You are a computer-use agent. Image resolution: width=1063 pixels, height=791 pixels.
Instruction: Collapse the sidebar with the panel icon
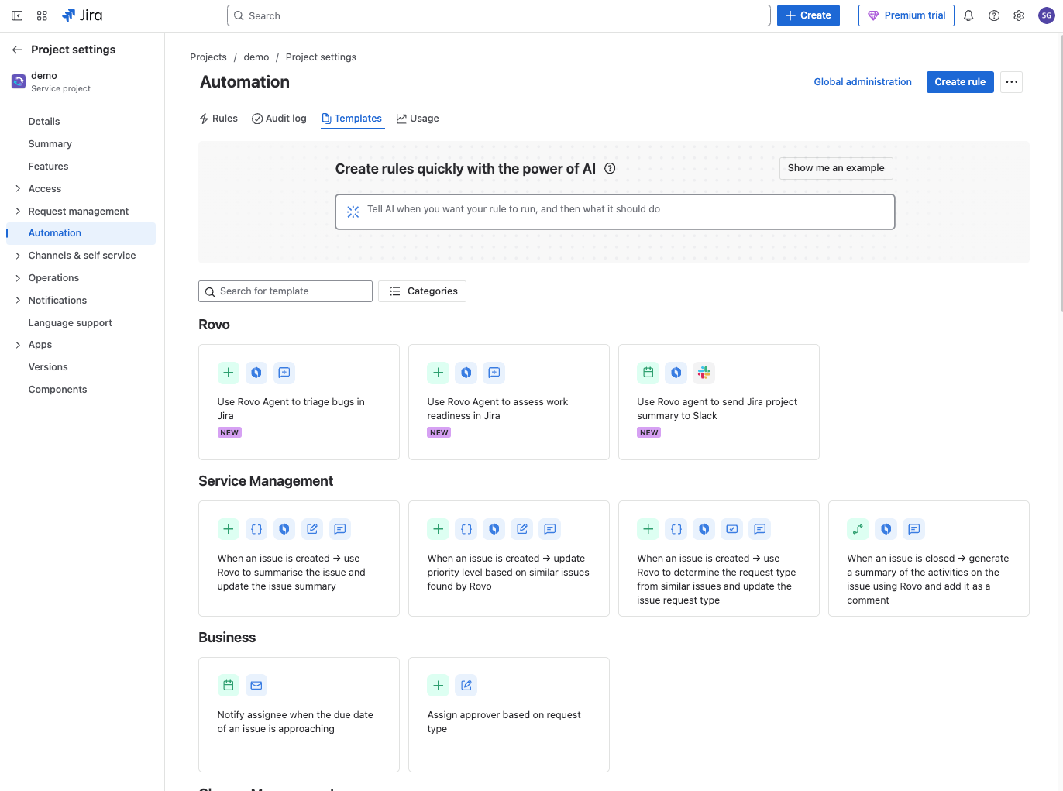click(x=17, y=15)
